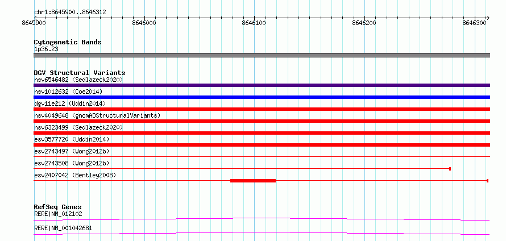Click the red esv3577720 variant bar
This screenshot has width=506, height=241.
[x=262, y=145]
